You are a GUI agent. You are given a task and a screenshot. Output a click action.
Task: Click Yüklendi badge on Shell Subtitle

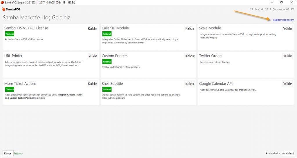pos(107,89)
